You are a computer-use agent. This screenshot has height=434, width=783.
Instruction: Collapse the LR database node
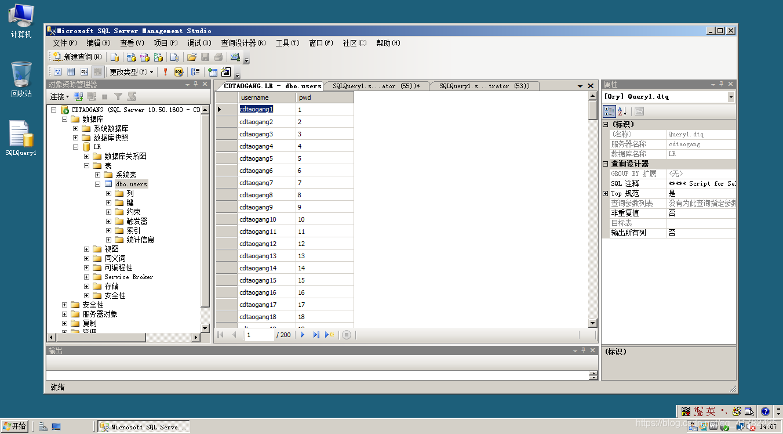click(x=75, y=147)
